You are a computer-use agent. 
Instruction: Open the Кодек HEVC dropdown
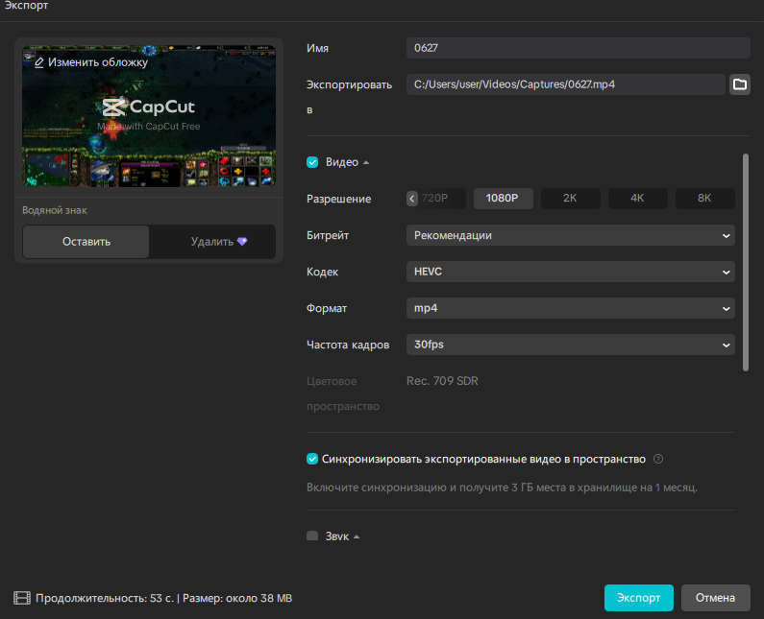[571, 272]
